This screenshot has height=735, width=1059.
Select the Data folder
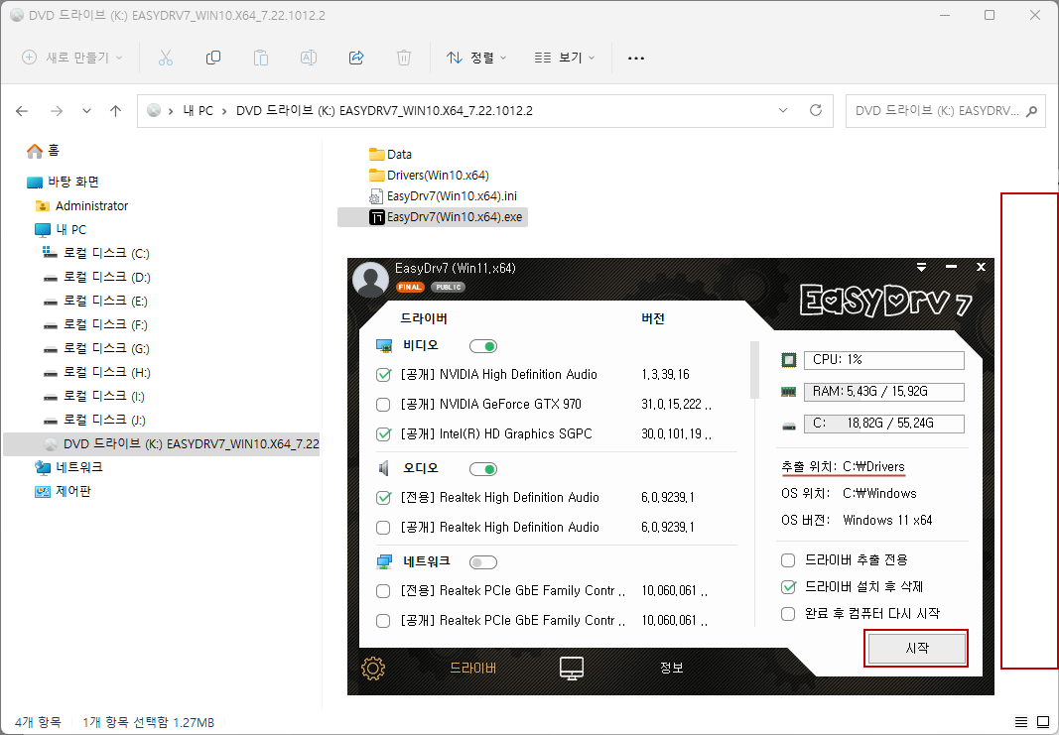tap(390, 155)
